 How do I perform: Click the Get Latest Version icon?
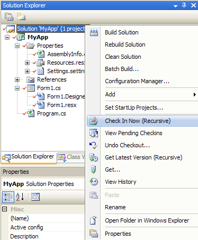pyautogui.click(x=94, y=157)
